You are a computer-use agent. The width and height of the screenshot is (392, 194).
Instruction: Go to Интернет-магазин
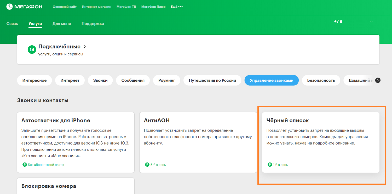96,7
